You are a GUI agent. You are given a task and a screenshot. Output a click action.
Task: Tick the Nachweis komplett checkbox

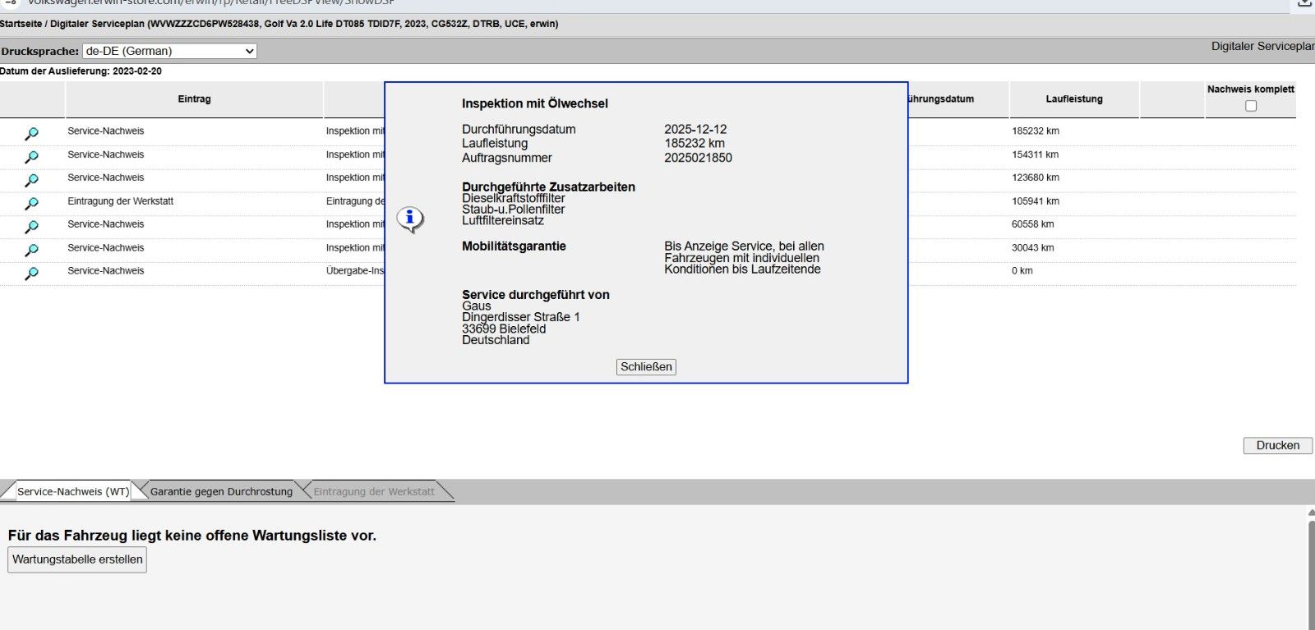tap(1251, 106)
